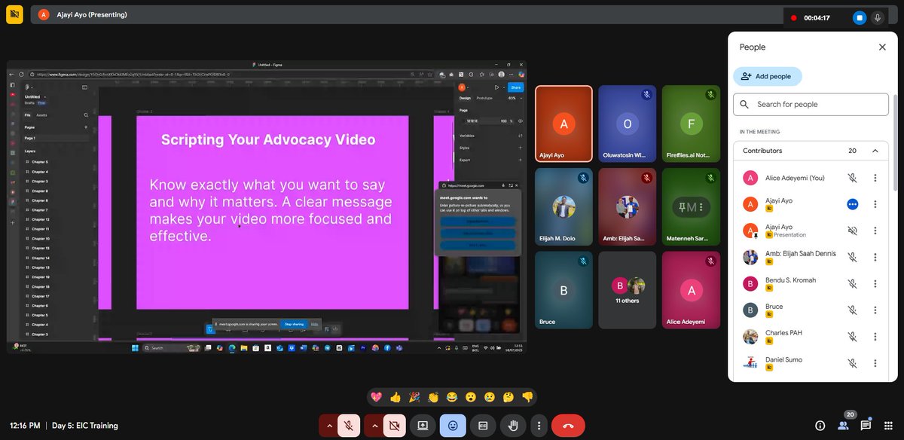
Task: Click Stop sharing in shared screen bar
Action: click(x=294, y=325)
